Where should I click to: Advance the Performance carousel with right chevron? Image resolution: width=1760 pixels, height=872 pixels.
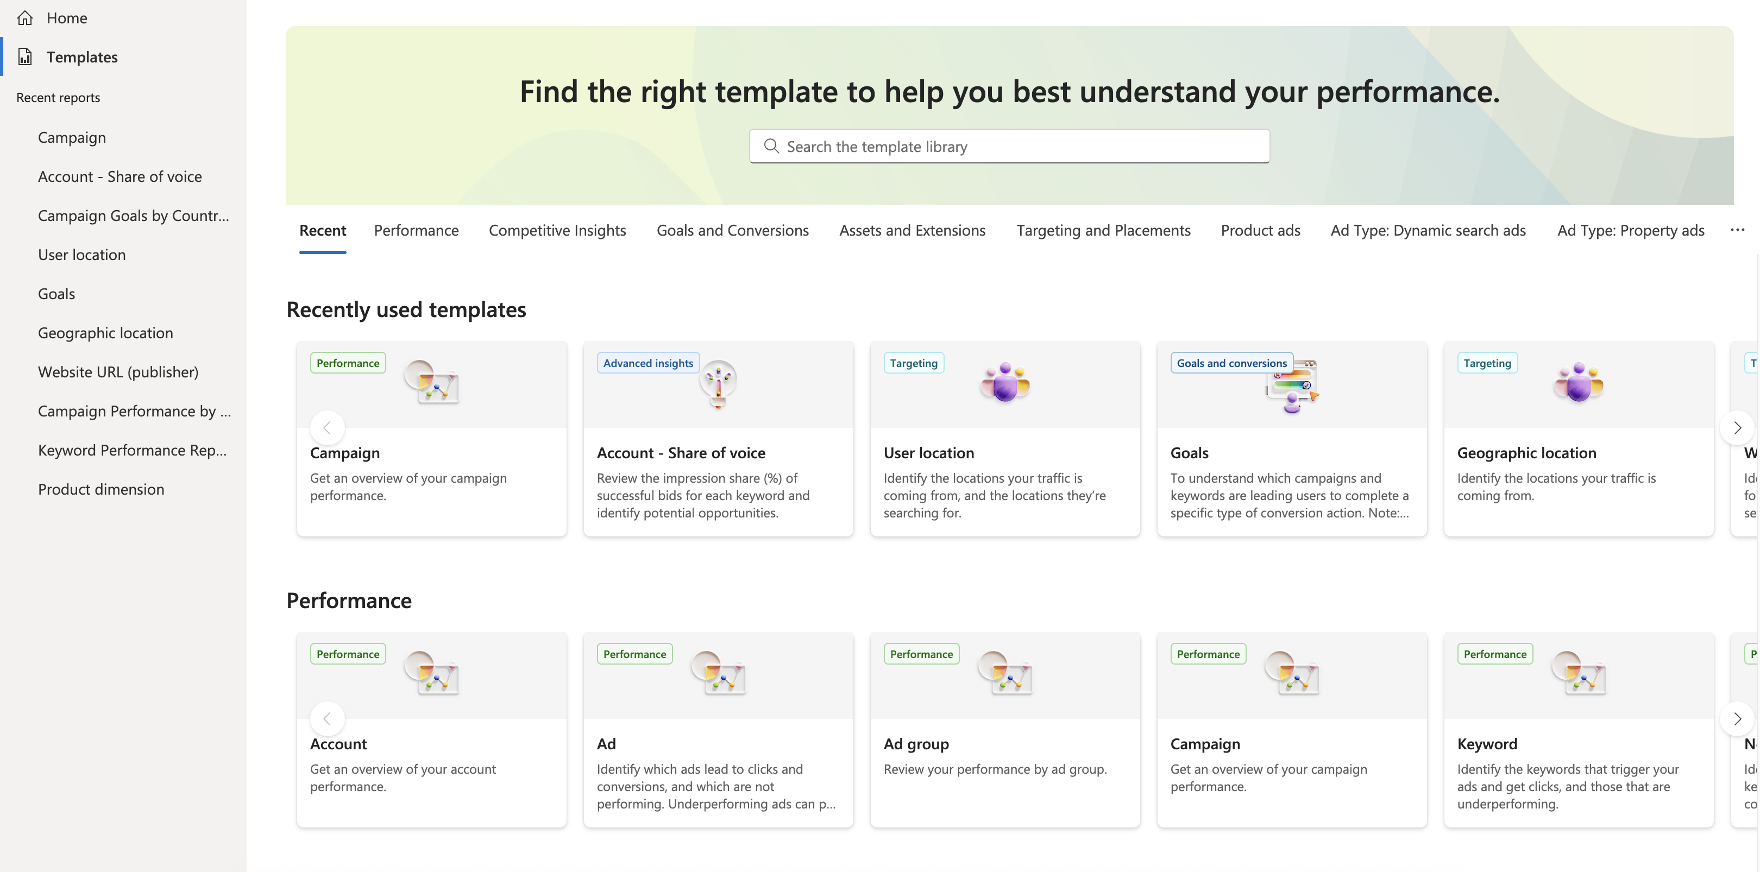1737,719
